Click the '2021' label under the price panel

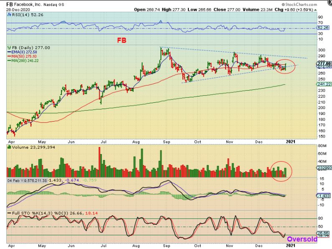coord(291,142)
